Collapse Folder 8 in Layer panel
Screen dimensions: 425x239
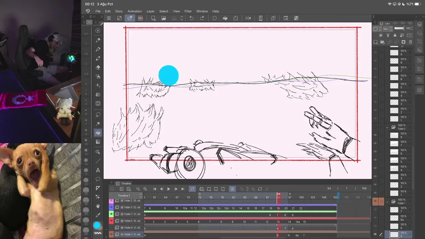click(387, 127)
